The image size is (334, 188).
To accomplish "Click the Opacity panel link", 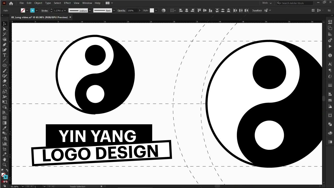I will click(x=122, y=10).
